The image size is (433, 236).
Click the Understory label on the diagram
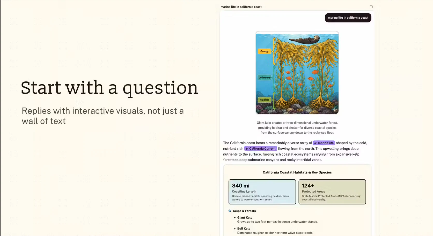(265, 78)
